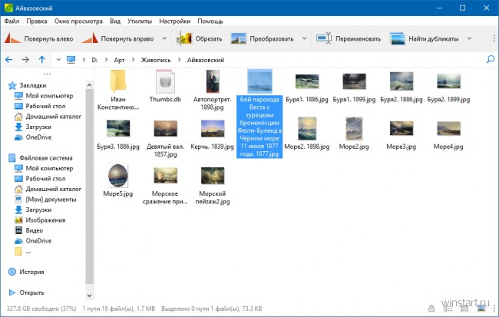Expand breadcrumb chevron after Живопись
This screenshot has width=499, height=317.
click(179, 60)
